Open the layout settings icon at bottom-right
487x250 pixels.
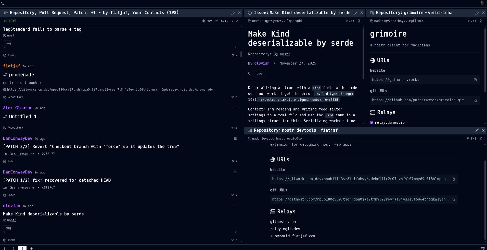click(x=483, y=248)
